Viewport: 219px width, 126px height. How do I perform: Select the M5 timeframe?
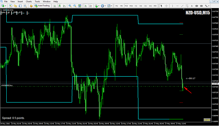[121, 6]
